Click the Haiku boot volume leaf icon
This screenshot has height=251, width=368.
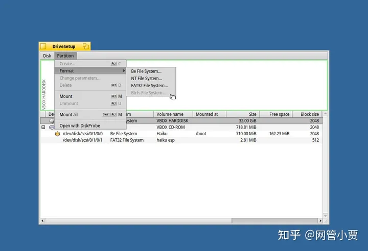click(57, 134)
